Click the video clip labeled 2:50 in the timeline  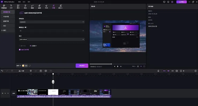coord(64,92)
